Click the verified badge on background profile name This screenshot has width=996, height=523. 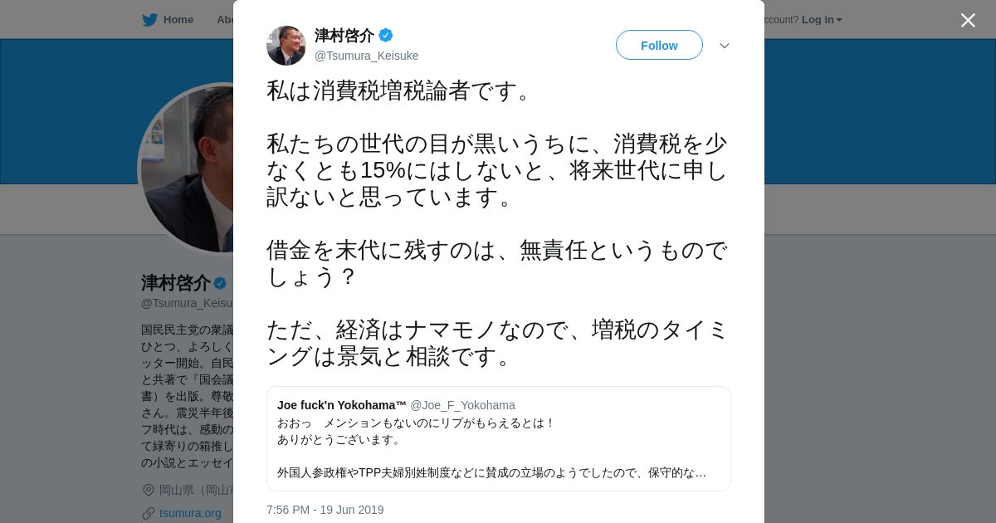coord(220,283)
